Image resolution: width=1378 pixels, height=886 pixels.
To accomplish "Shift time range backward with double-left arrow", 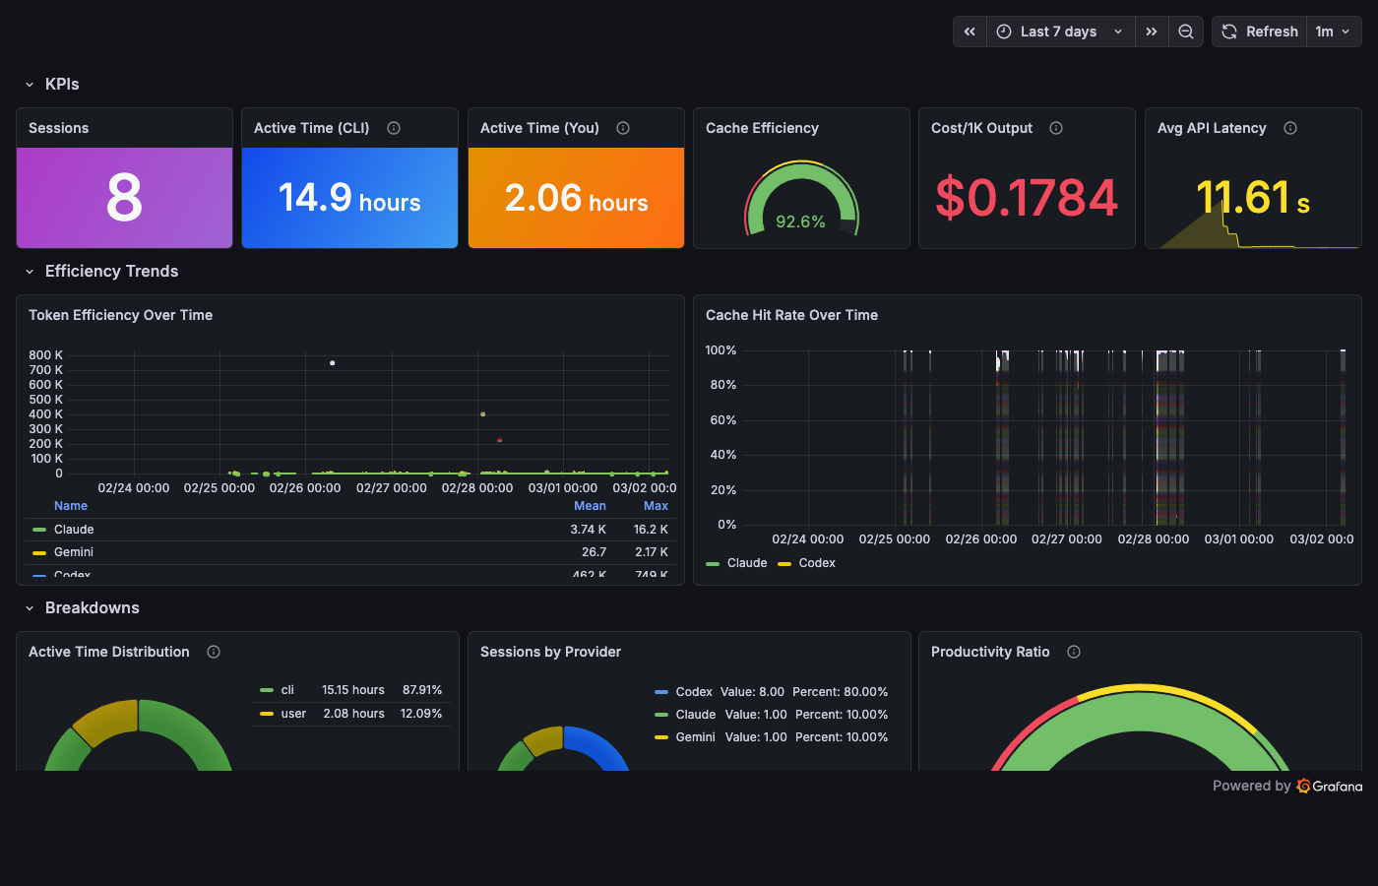I will (x=969, y=31).
